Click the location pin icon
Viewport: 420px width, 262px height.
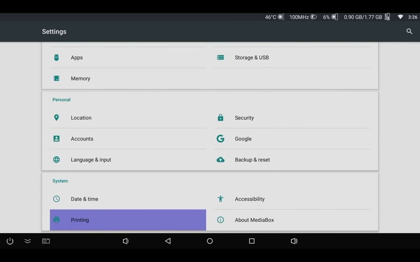tap(56, 118)
